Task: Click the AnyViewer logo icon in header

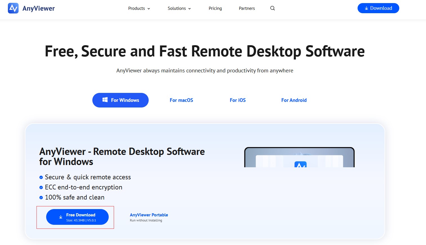Action: click(13, 8)
